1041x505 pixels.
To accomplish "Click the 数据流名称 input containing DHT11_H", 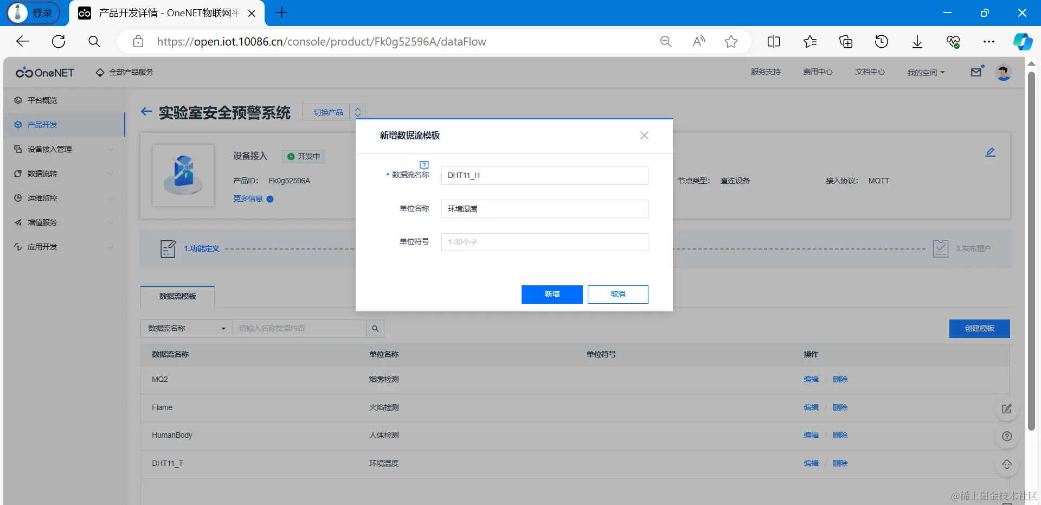I will [x=544, y=176].
